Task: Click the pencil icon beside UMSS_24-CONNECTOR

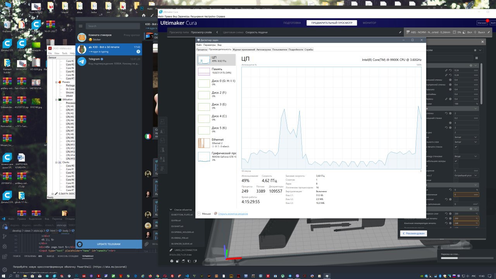Action: click(x=171, y=250)
